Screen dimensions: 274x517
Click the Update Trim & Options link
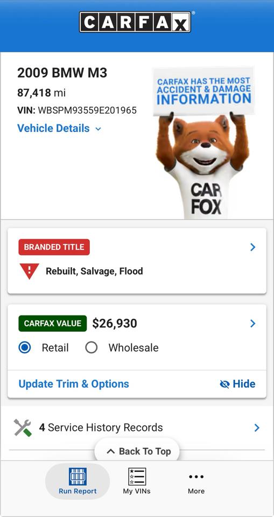coord(74,384)
